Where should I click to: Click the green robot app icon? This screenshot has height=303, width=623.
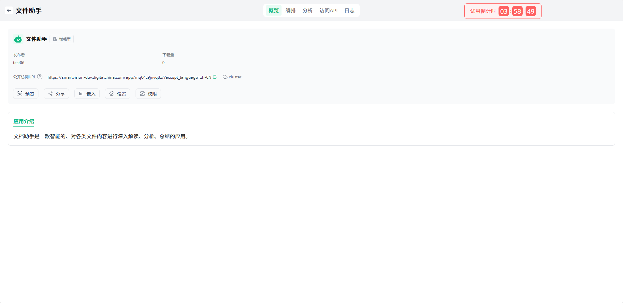(x=18, y=39)
